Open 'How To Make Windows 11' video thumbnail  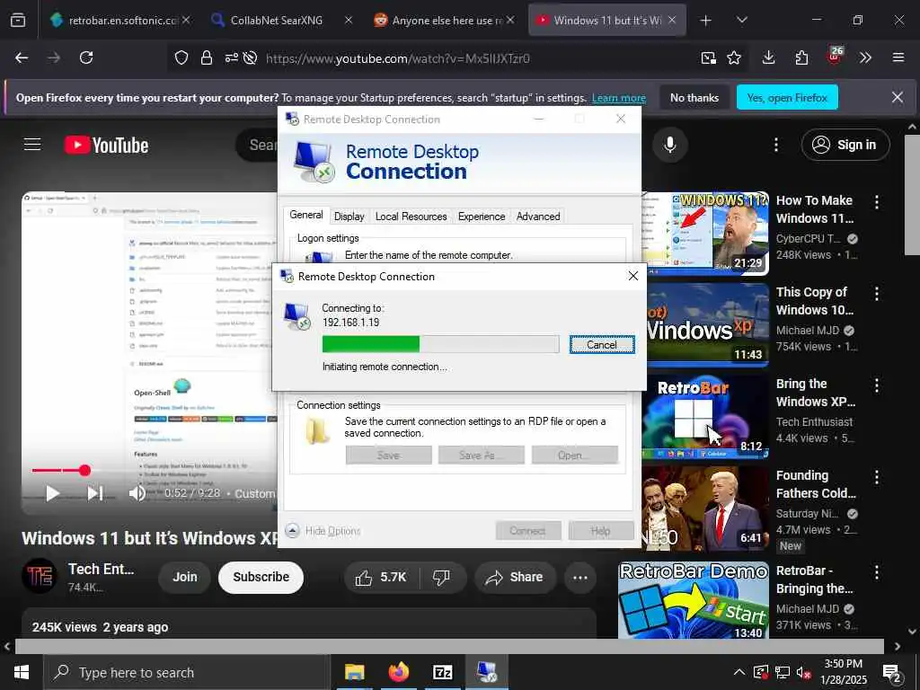click(x=704, y=233)
